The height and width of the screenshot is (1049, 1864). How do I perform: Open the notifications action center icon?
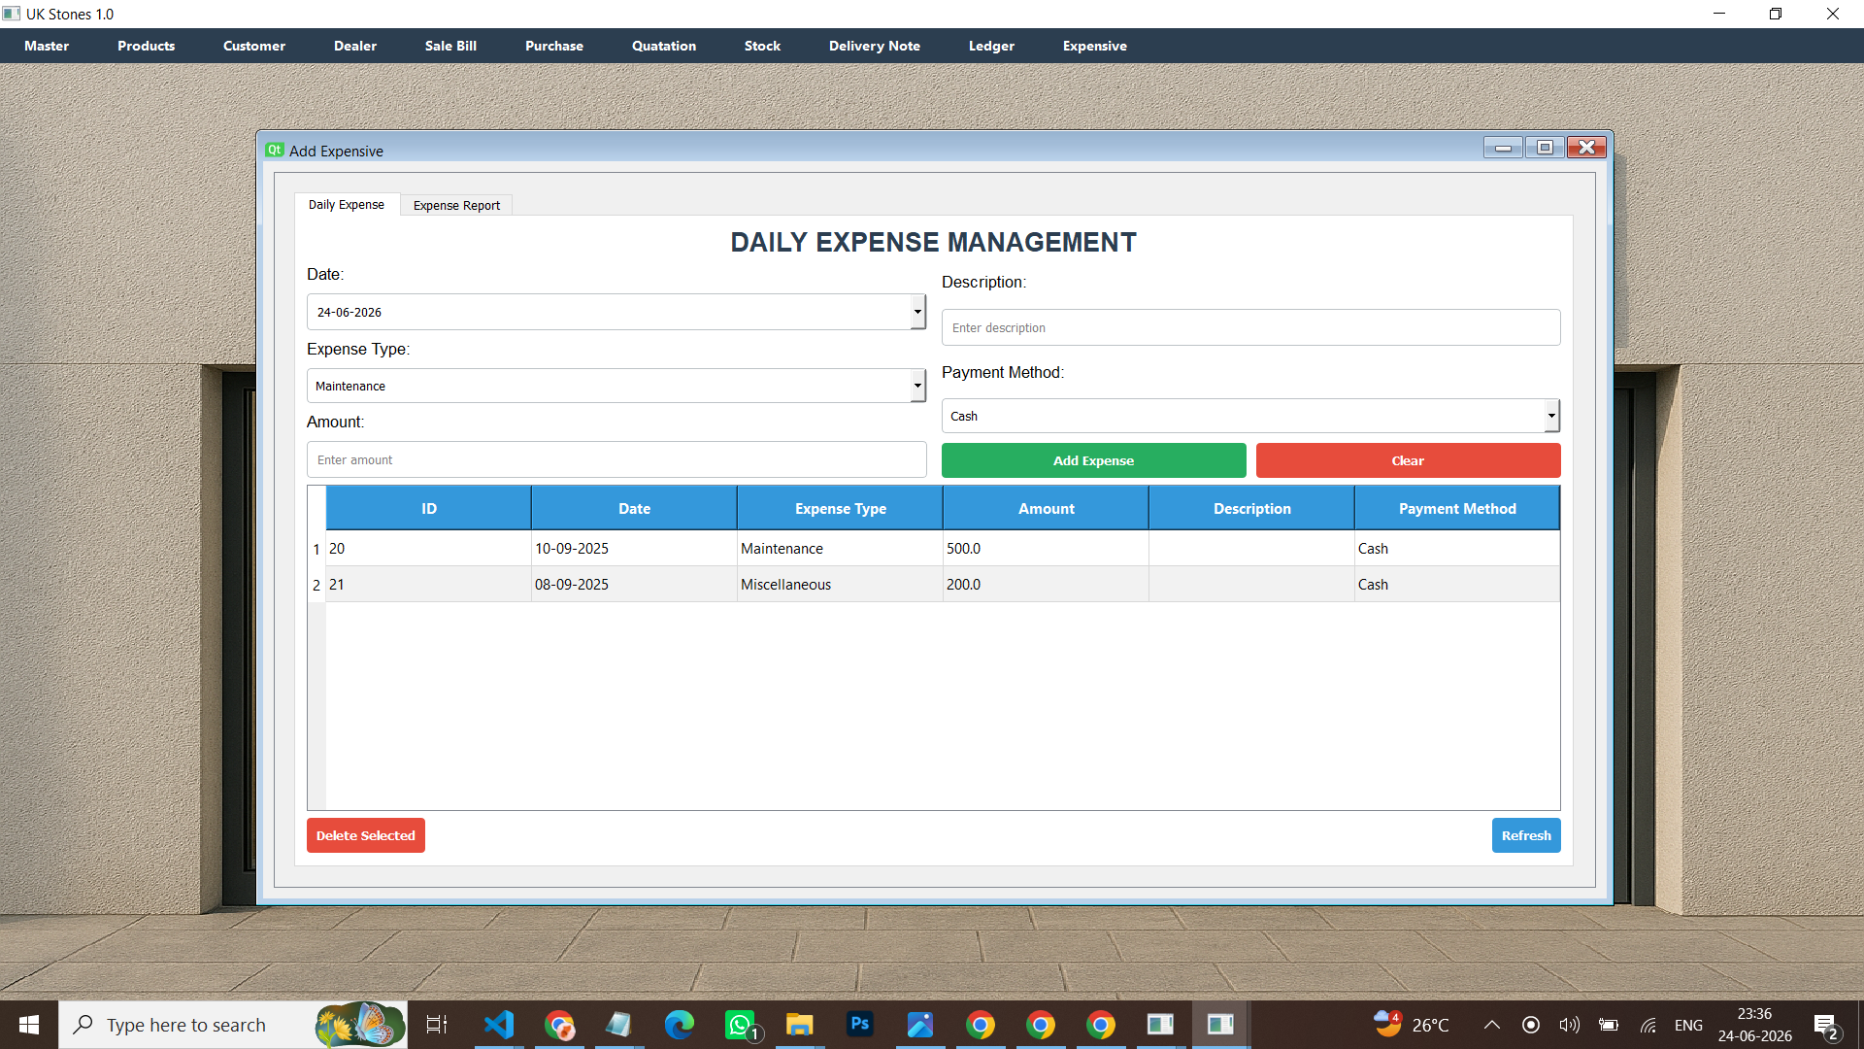point(1825,1026)
